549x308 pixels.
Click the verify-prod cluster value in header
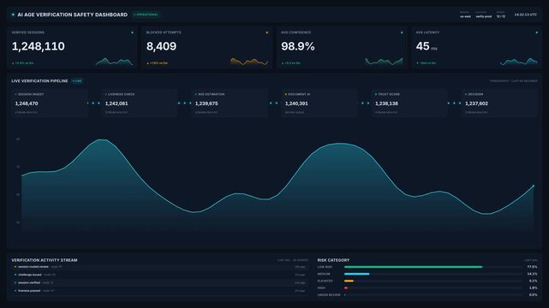484,16
